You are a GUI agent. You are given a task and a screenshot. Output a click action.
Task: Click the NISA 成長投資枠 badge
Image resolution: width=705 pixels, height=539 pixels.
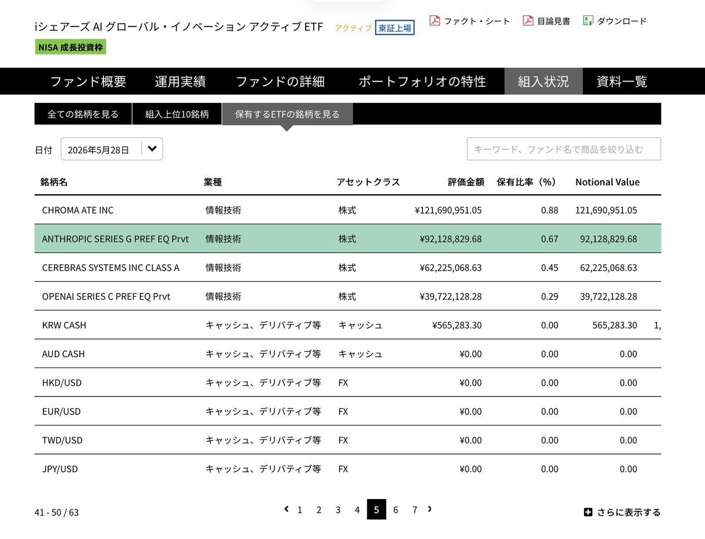pyautogui.click(x=70, y=48)
